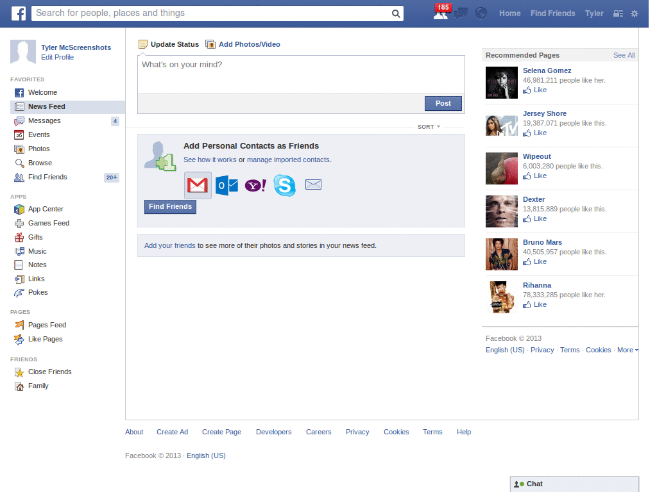Click the Add your friends link
657x492 pixels.
(169, 245)
